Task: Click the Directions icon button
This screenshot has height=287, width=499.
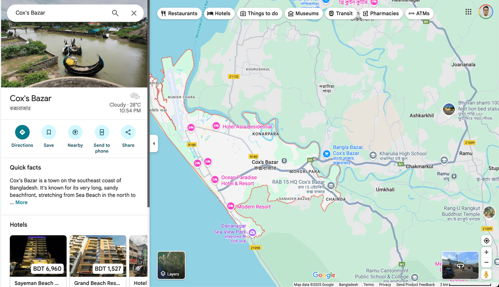Action: tap(22, 132)
